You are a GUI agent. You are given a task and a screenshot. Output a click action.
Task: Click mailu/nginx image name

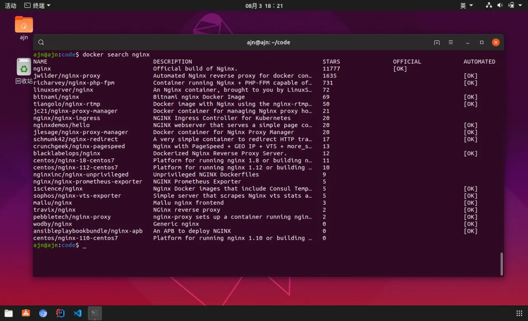click(x=53, y=203)
